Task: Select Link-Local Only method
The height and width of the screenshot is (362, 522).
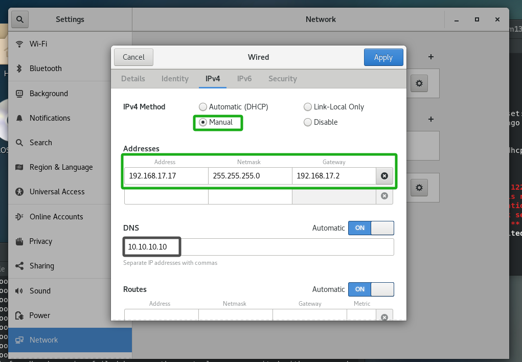Action: coord(308,107)
